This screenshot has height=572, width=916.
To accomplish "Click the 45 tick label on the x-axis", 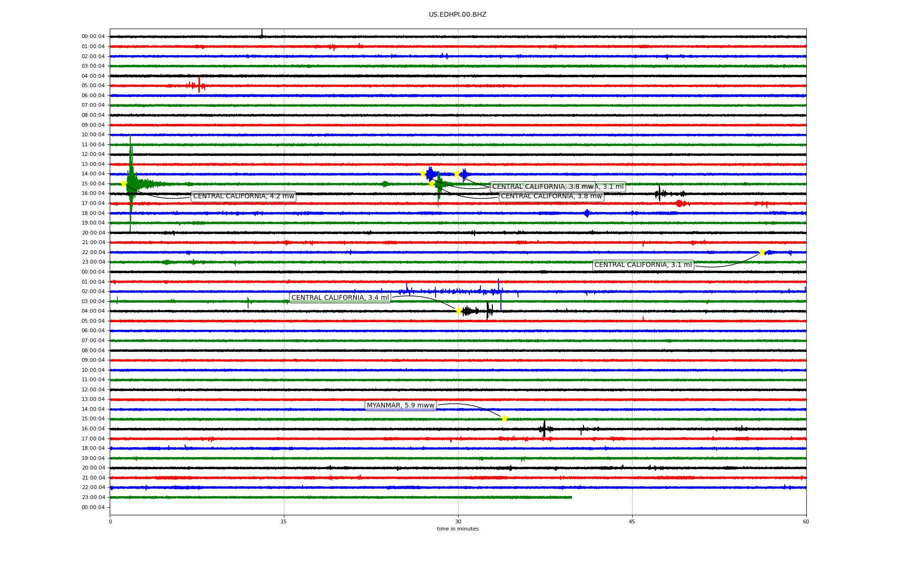I will coord(632,521).
